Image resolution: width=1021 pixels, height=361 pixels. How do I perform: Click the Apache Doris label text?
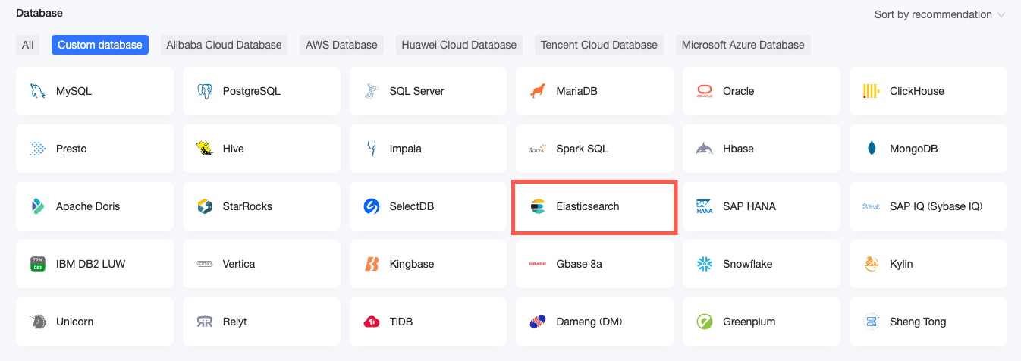88,206
